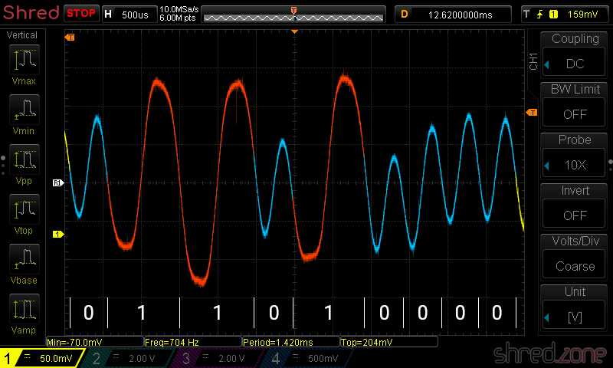The image size is (613, 368).
Task: Select channel 4 500mV tab
Action: pos(305,359)
